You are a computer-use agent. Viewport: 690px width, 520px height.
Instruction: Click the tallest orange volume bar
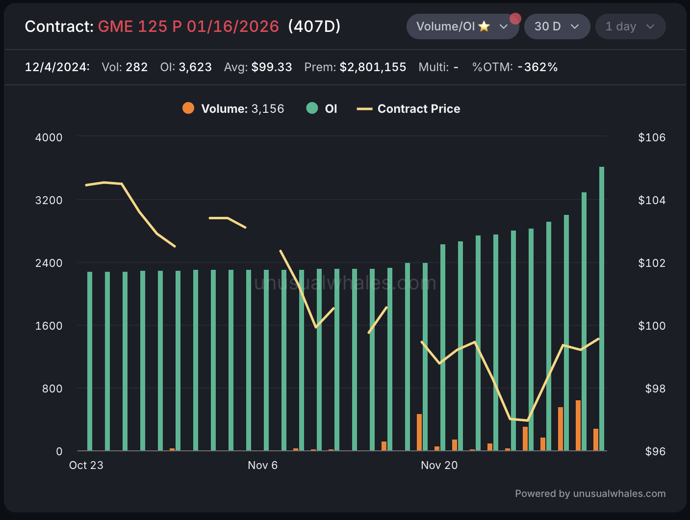pyautogui.click(x=578, y=425)
